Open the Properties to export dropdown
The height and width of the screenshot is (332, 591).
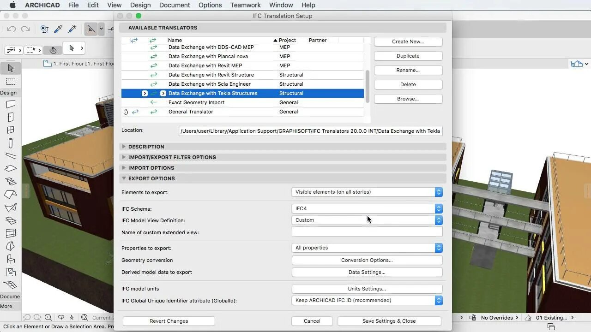[x=367, y=248]
